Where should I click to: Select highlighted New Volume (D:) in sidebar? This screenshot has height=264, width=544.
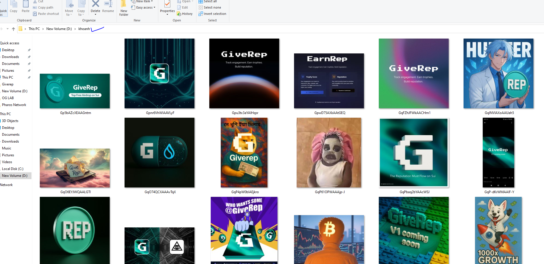tap(16, 176)
